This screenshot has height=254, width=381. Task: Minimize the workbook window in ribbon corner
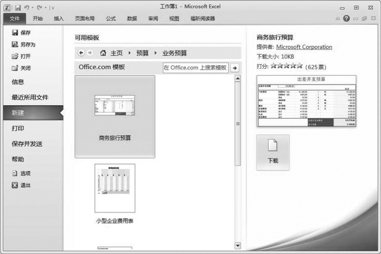(x=355, y=19)
